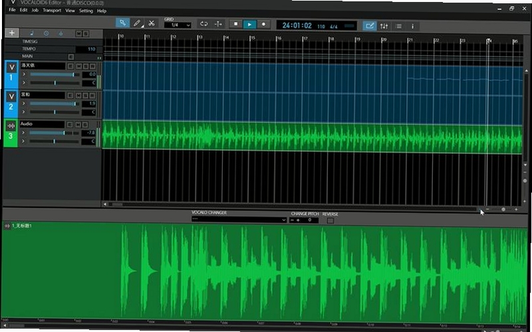This screenshot has height=332, width=532.
Task: Open the editor panel pencil icon
Action: [x=370, y=26]
